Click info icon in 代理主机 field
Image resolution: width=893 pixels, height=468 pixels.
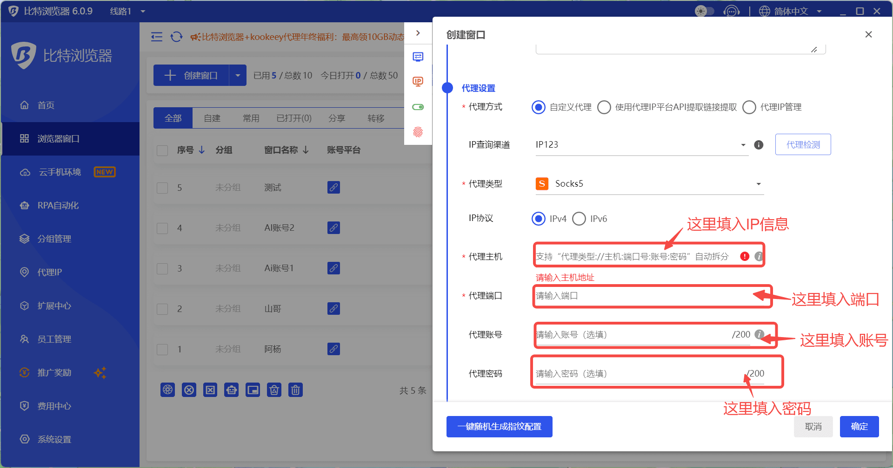[759, 256]
